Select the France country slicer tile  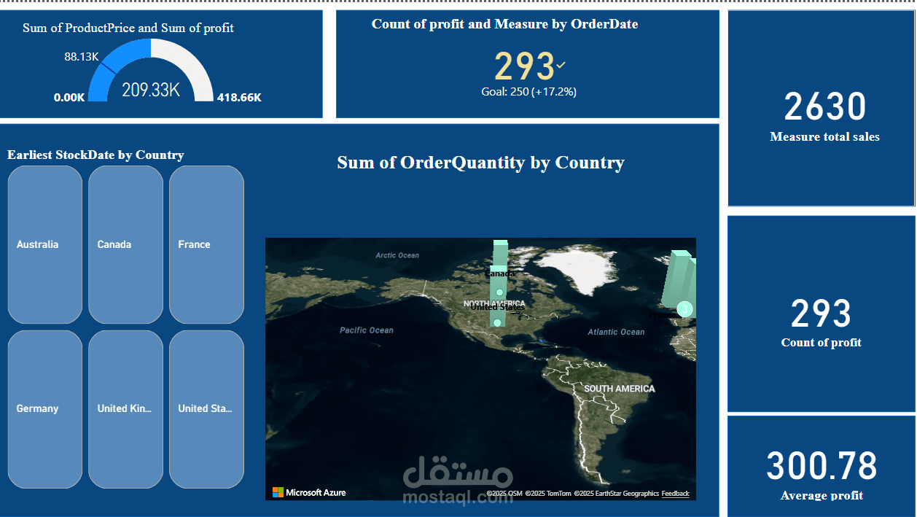(x=206, y=244)
